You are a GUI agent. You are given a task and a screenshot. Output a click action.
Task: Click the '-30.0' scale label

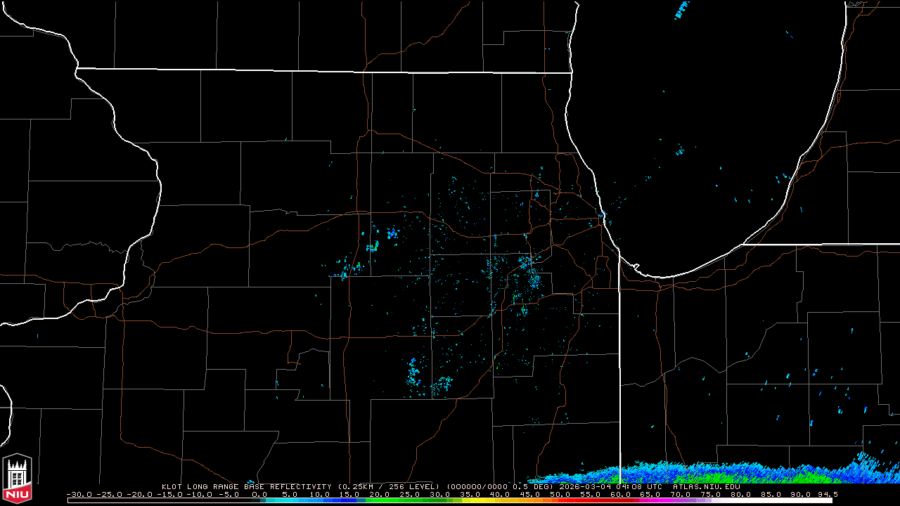click(79, 494)
